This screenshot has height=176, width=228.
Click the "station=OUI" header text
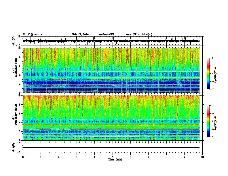coord(107,35)
